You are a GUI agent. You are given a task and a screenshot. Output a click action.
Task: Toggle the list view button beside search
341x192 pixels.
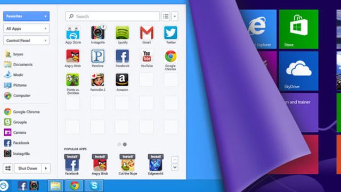click(x=166, y=17)
